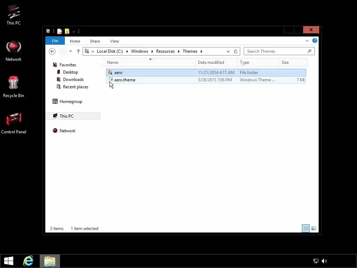
Task: Expand Resources breadcrumb arrow
Action: coord(178,51)
